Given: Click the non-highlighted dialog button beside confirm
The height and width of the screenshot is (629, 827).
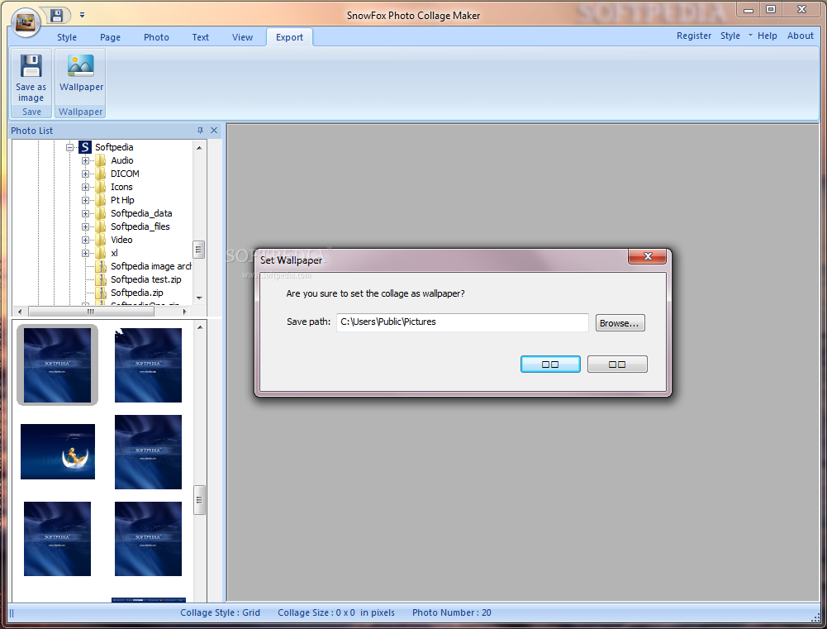Looking at the screenshot, I should pyautogui.click(x=617, y=365).
